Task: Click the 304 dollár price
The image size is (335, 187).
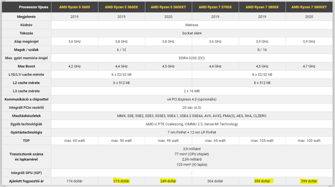Action: 215,181
